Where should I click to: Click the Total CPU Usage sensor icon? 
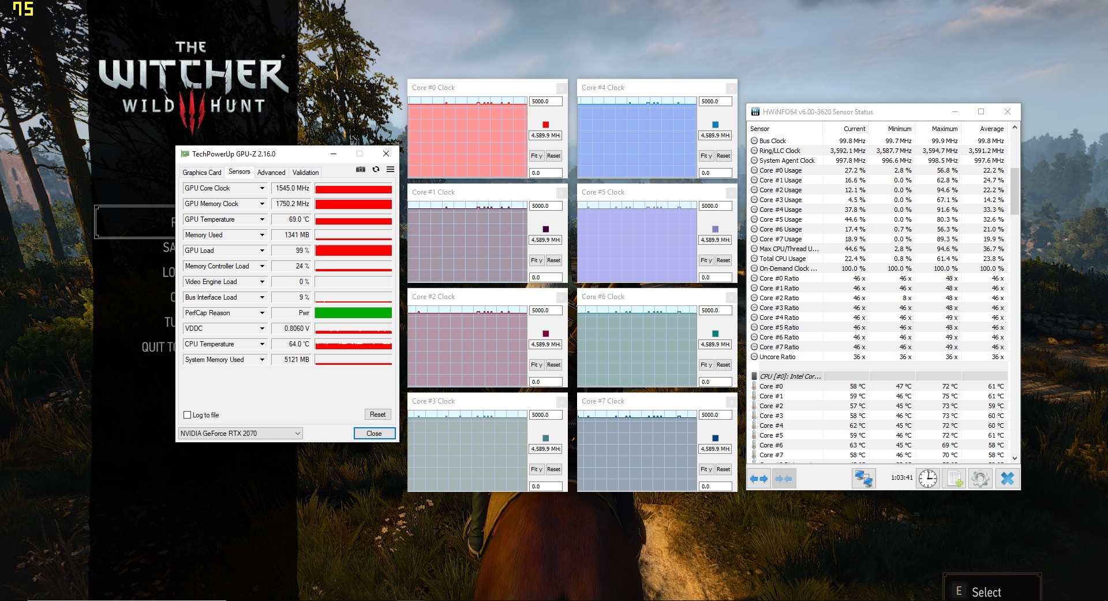pyautogui.click(x=754, y=259)
